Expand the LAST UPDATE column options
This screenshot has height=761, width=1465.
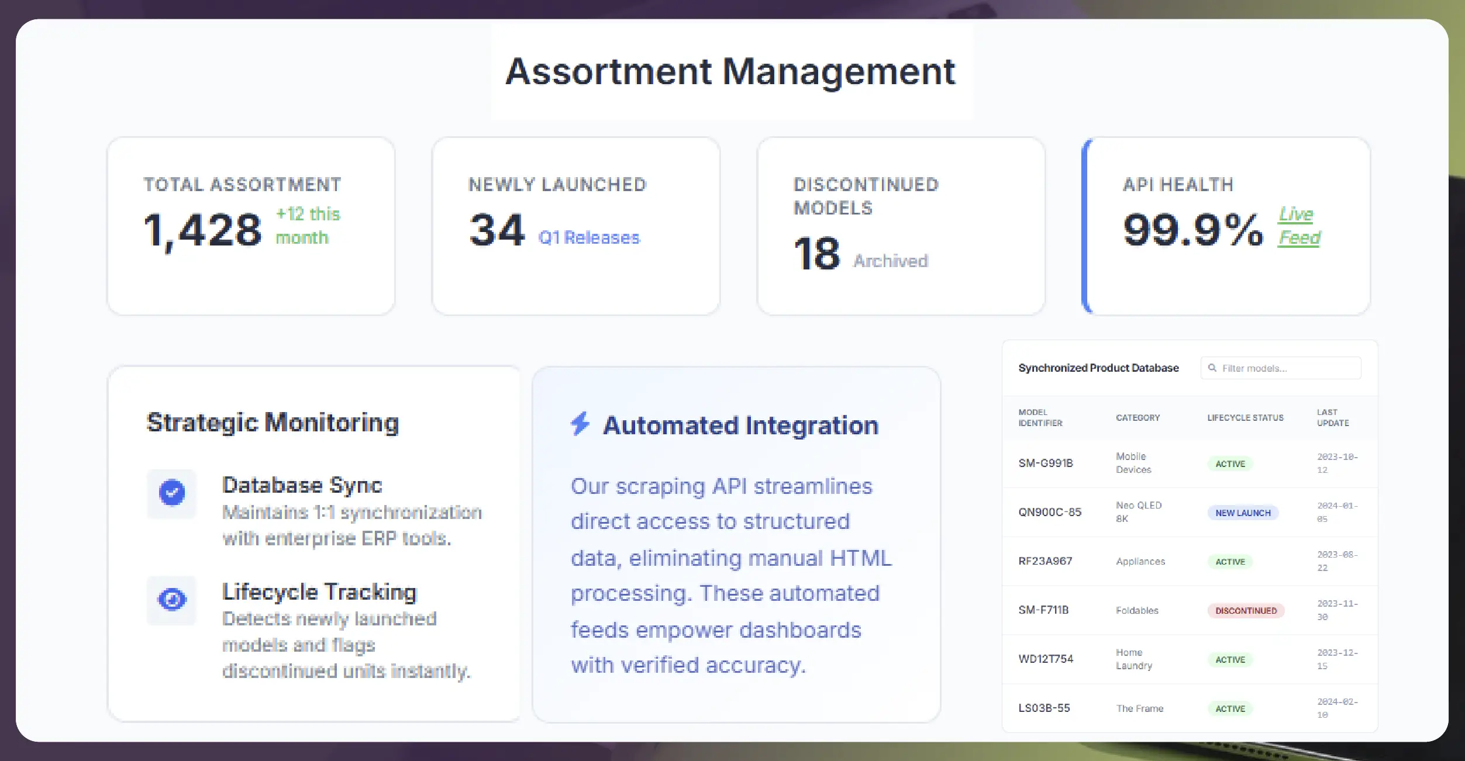coord(1334,417)
